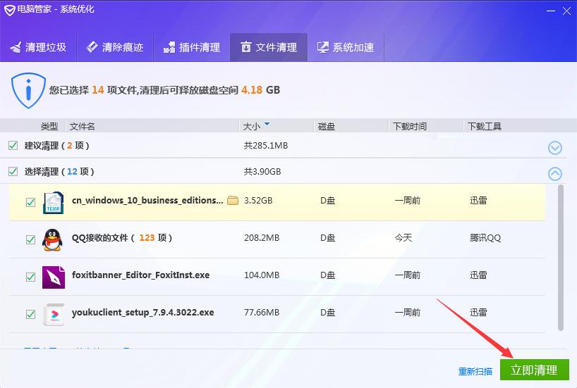The image size is (577, 388).
Task: Click the blue info shield icon
Action: pos(28,91)
